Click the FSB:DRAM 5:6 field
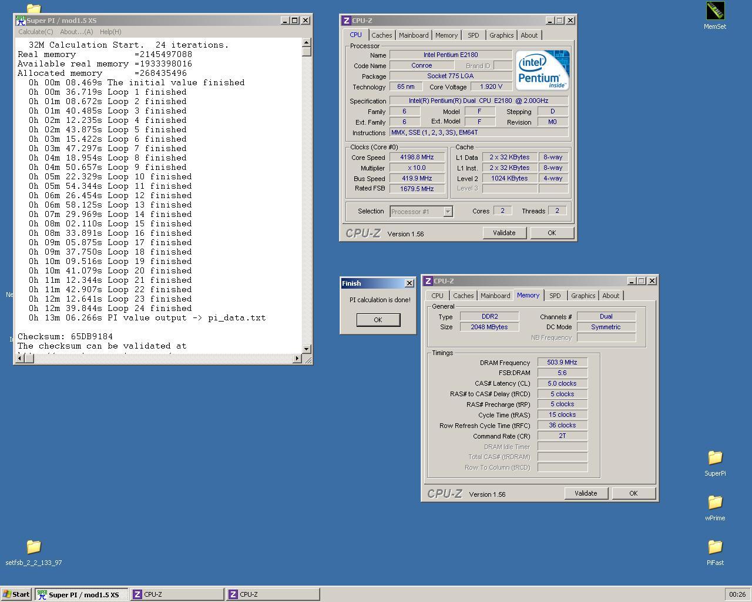The image size is (752, 602). tap(562, 373)
